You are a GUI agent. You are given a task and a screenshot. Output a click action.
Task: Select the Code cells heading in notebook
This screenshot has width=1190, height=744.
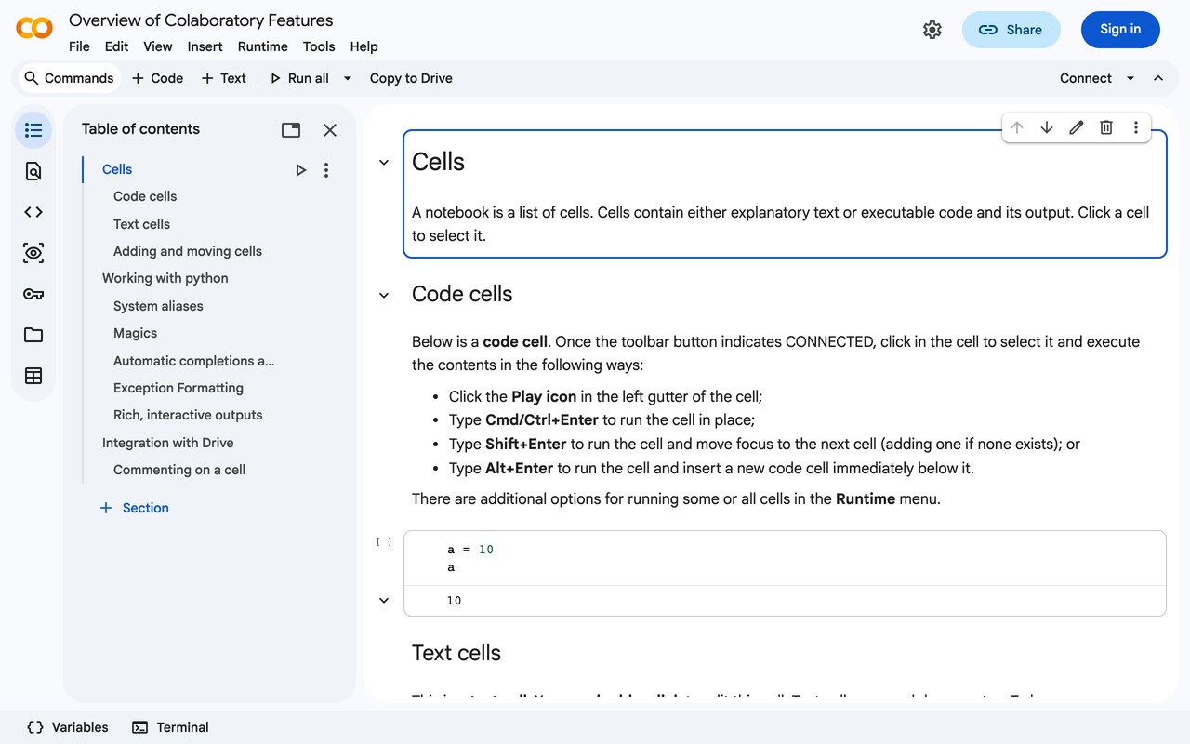click(462, 294)
